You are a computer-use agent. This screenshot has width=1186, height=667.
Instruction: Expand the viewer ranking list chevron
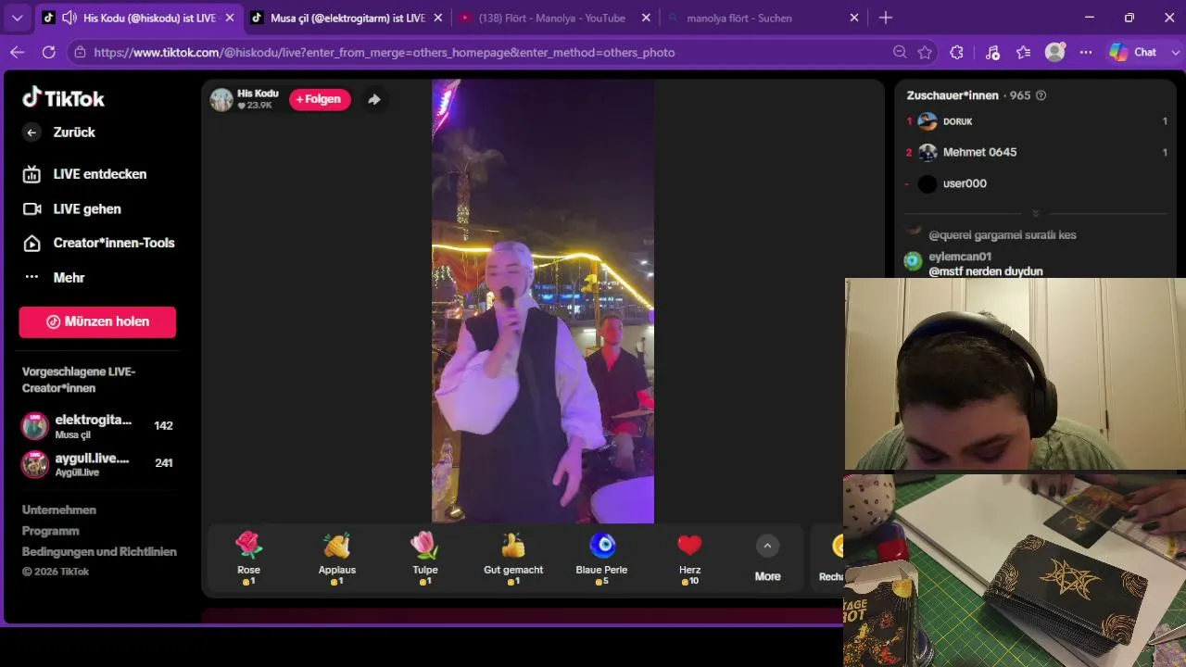(x=1036, y=213)
